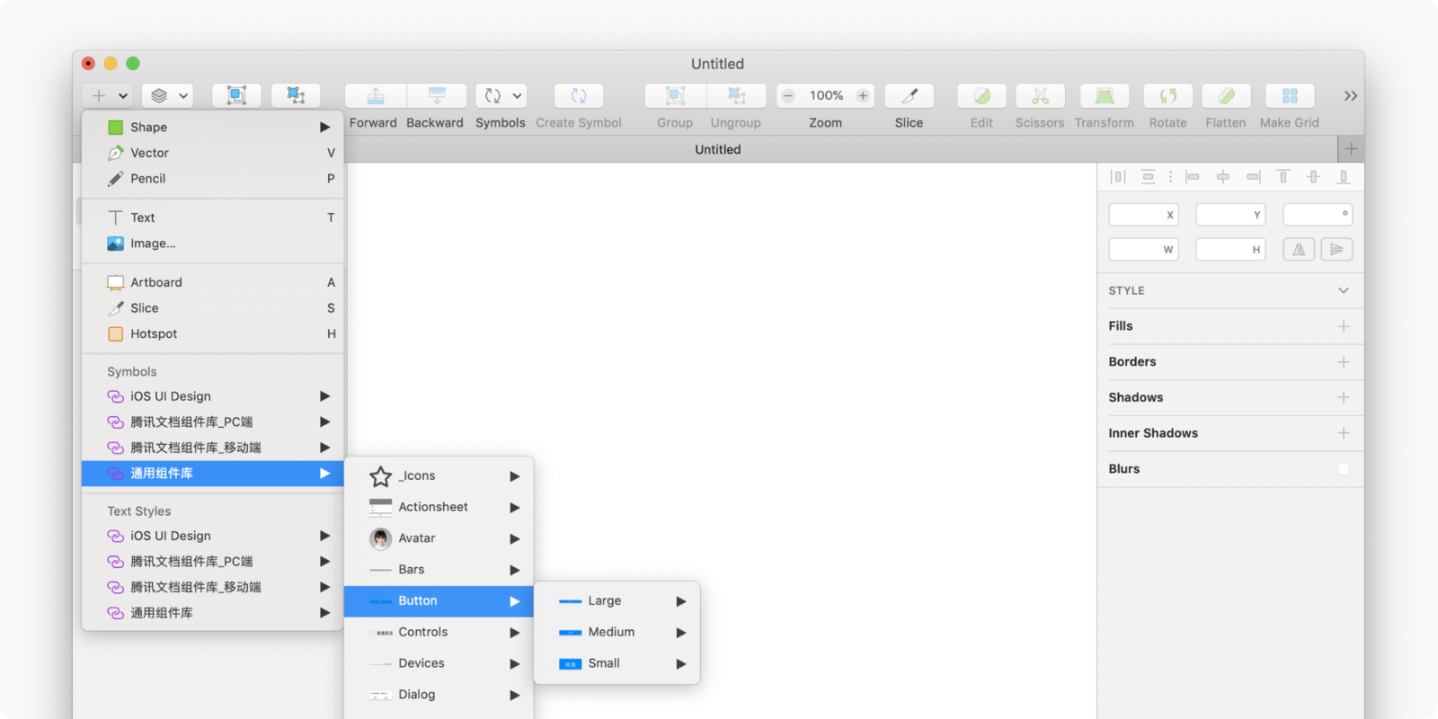Expand the toolbar overflow chevrons

click(x=1350, y=96)
